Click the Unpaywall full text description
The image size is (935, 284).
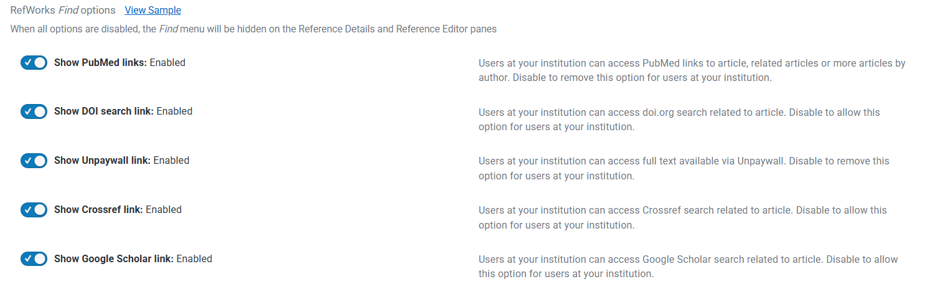[684, 168]
